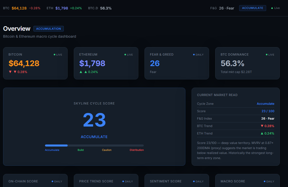
Task: Click the DAILY indicator on Fear & Greed card
Action: pos(198,55)
